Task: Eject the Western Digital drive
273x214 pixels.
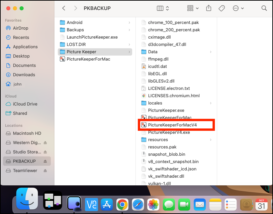Action: point(45,142)
